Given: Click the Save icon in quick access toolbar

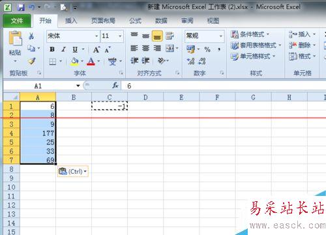Looking at the screenshot, I should pyautogui.click(x=21, y=8).
